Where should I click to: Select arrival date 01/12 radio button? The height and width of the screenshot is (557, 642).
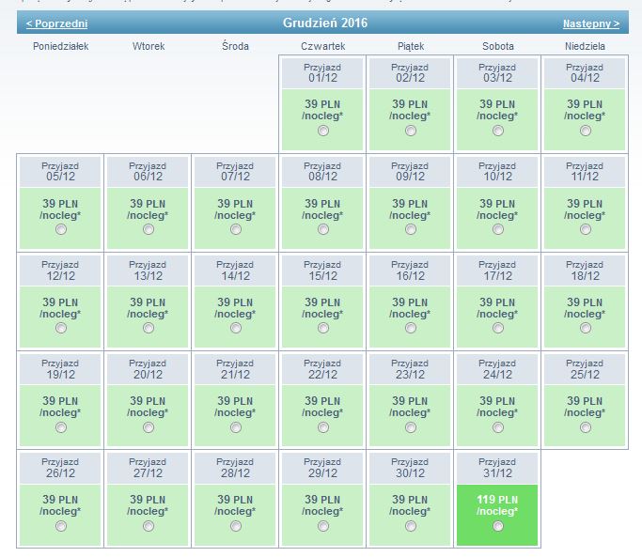[x=323, y=131]
